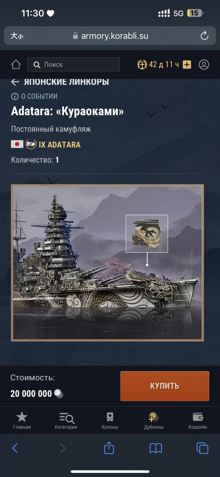Viewport: 220px width, 477px height.
Task: Switch to the Главная tab
Action: 22,420
